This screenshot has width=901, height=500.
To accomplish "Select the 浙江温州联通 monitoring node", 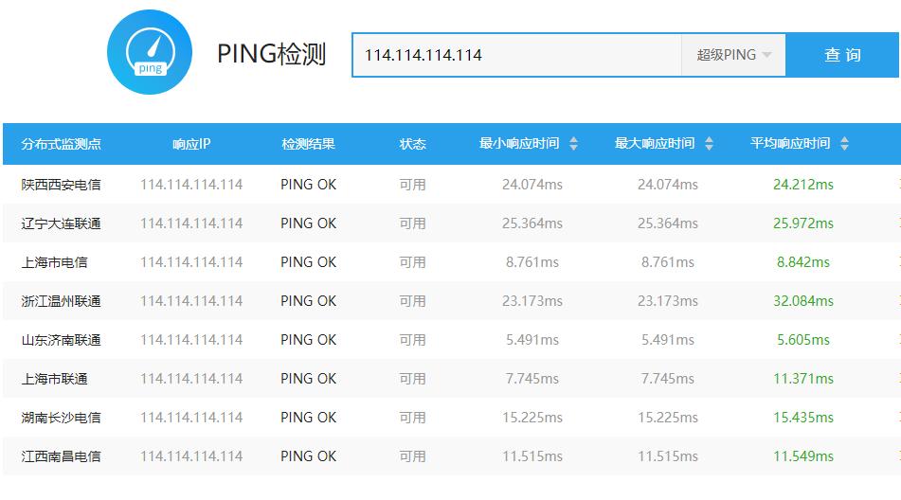I will [62, 301].
